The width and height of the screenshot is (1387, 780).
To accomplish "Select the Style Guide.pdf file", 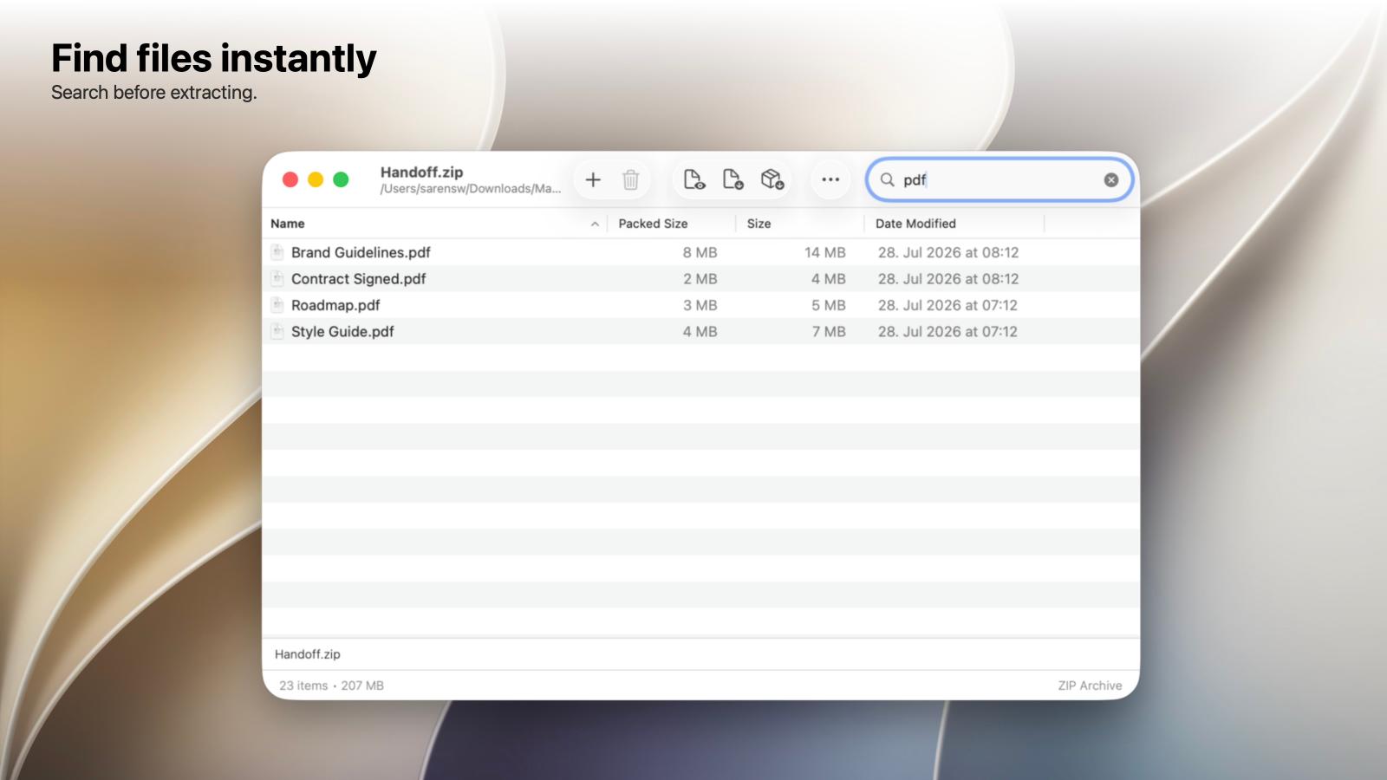I will 700,331.
